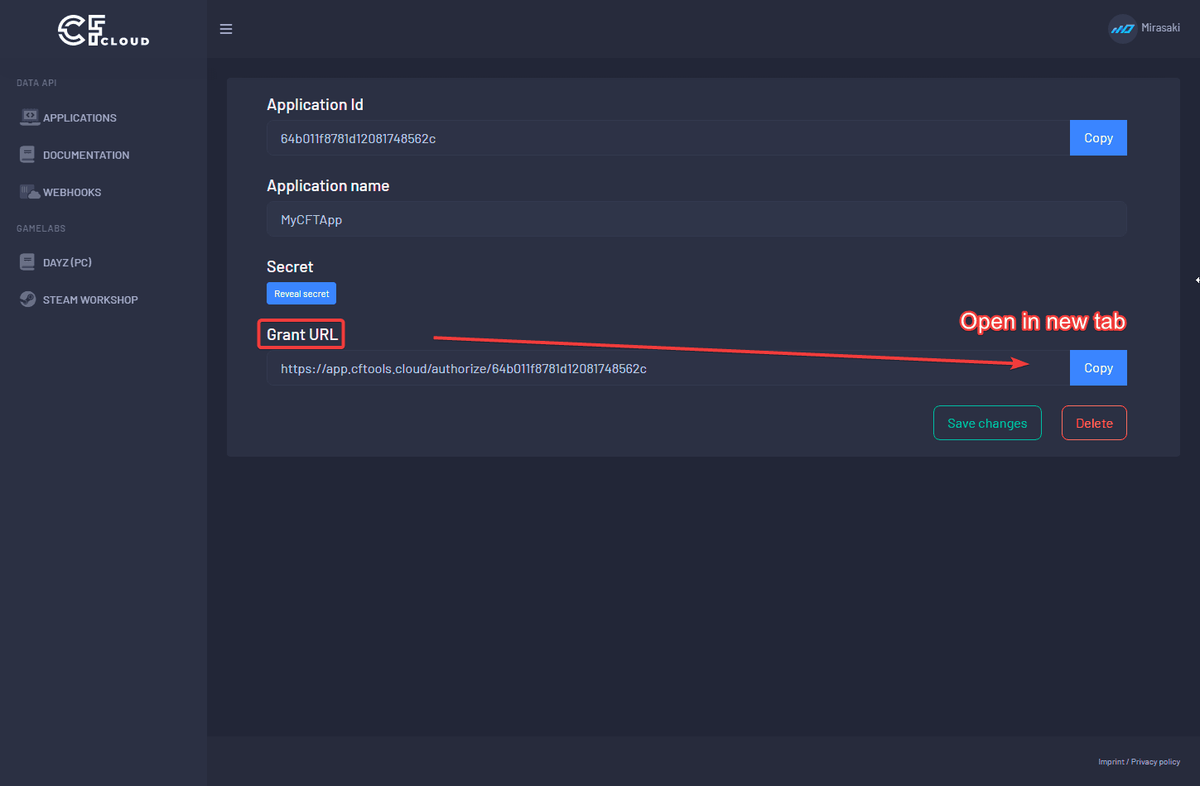Click the Mirasaki user avatar
The height and width of the screenshot is (786, 1200).
pyautogui.click(x=1122, y=29)
